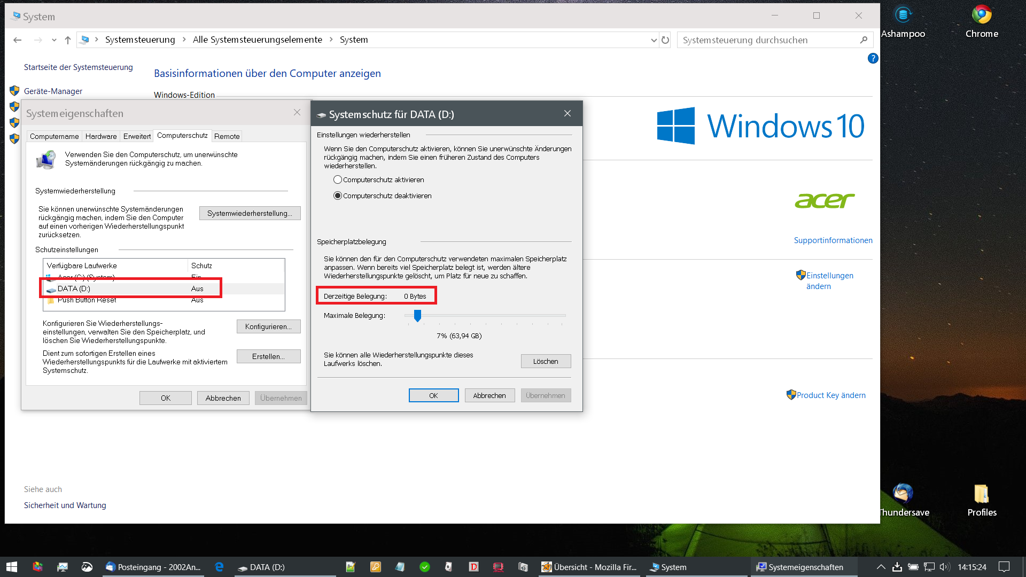Click the refresh icon beside address bar

[x=665, y=40]
